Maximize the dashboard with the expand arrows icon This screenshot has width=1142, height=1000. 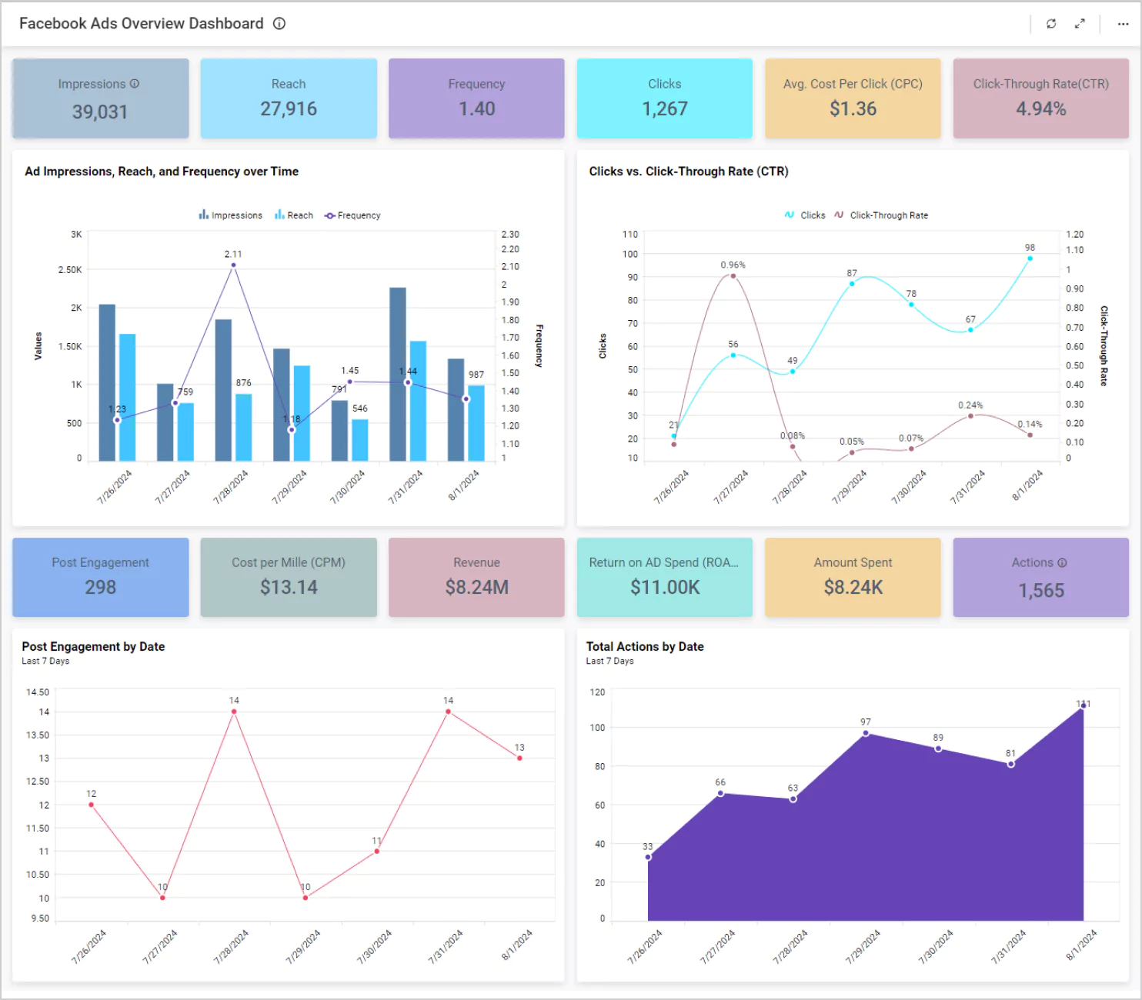[1080, 24]
